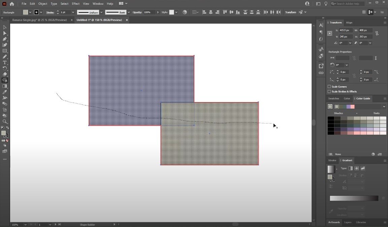Select the Type tool in the toolbar
Screen dimensions: 388x227
5,62
